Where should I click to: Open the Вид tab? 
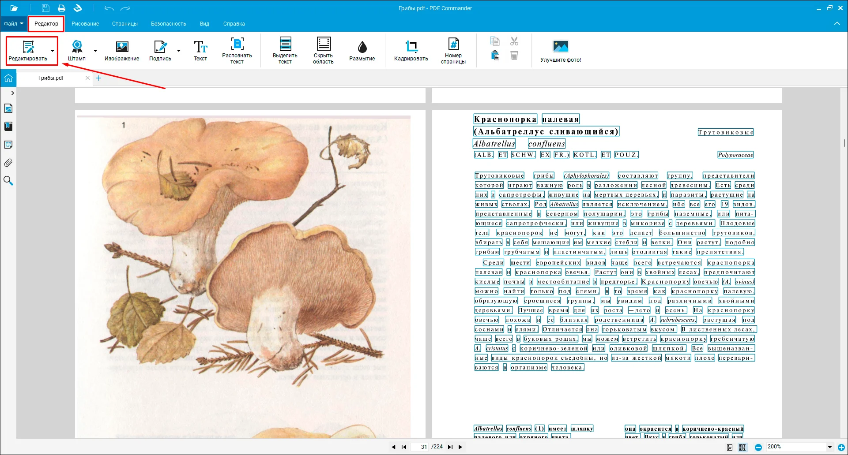point(204,24)
